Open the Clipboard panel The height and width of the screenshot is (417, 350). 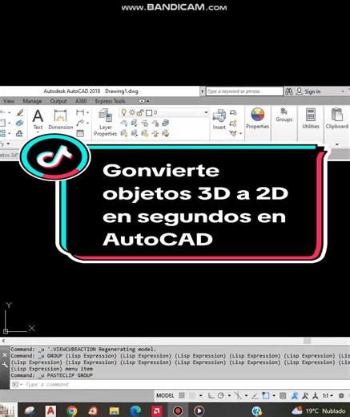336,119
